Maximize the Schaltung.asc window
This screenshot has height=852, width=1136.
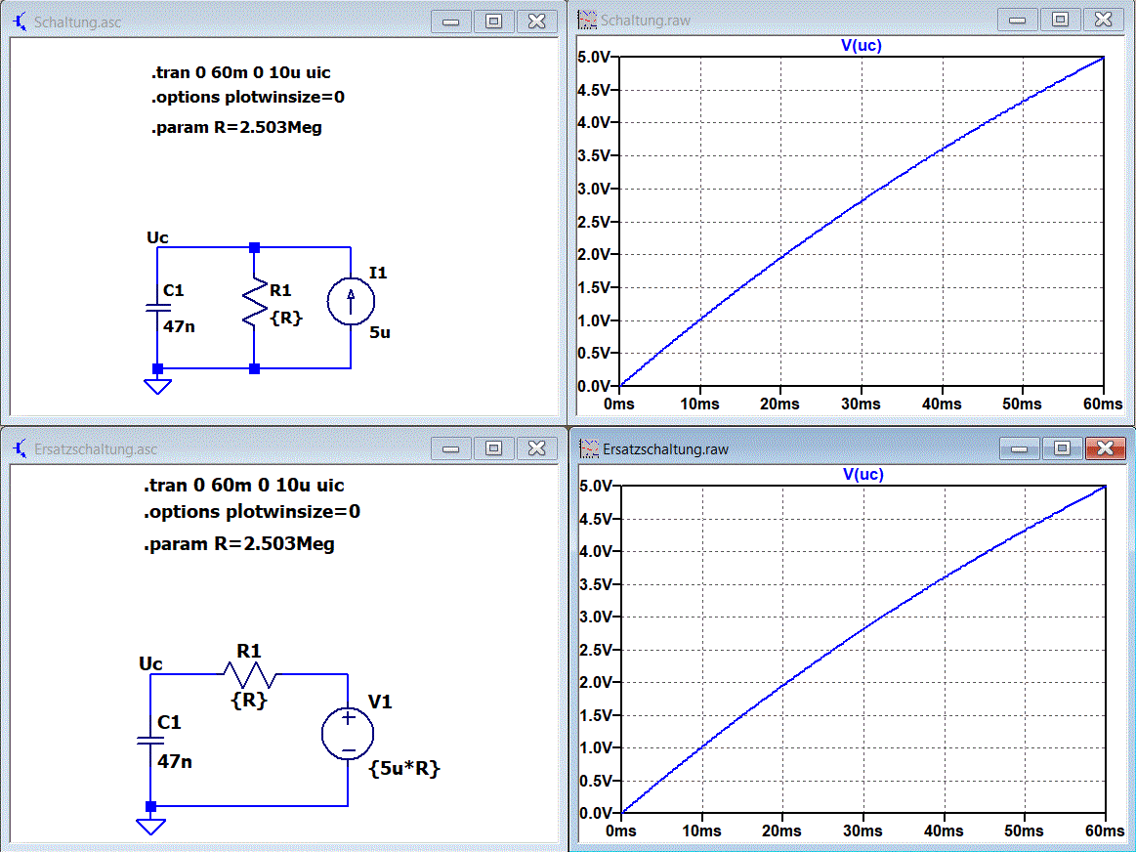(x=493, y=21)
